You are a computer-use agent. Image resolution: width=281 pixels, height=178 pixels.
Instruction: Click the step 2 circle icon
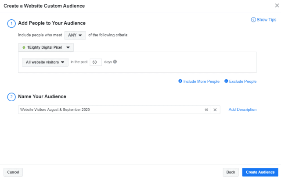pyautogui.click(x=11, y=96)
